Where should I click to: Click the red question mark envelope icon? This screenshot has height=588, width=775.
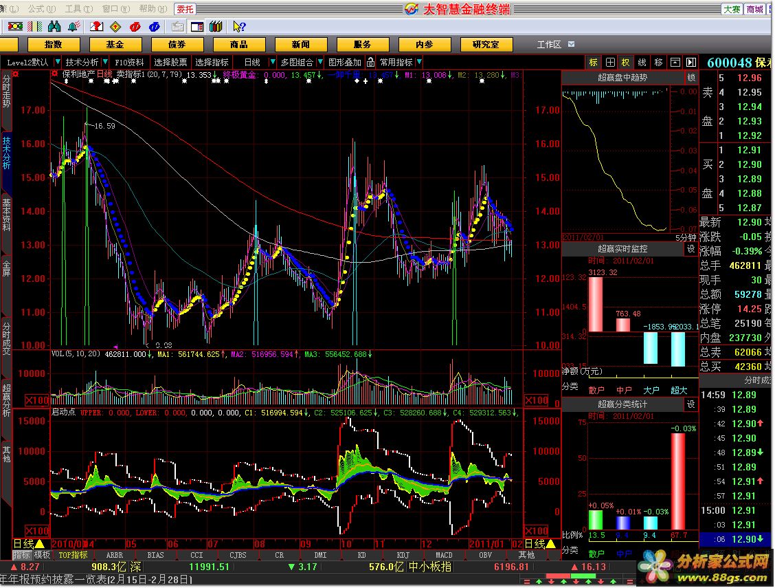point(96,27)
